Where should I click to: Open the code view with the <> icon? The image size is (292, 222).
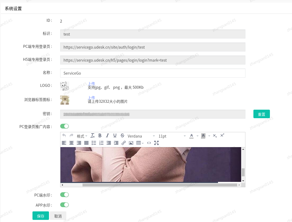[149, 143]
